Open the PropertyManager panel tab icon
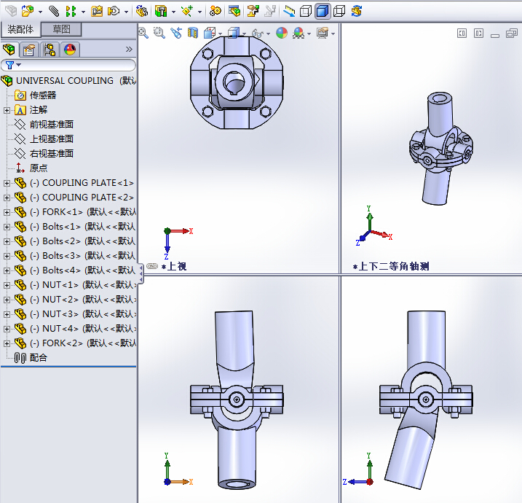This screenshot has width=522, height=503. (x=29, y=50)
